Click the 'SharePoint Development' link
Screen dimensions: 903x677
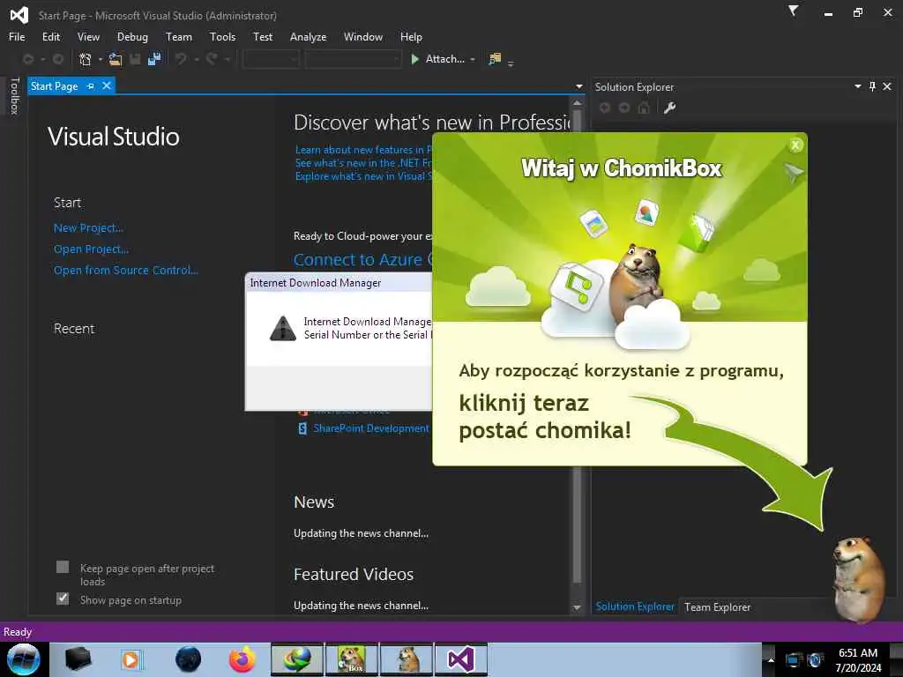[x=371, y=428]
